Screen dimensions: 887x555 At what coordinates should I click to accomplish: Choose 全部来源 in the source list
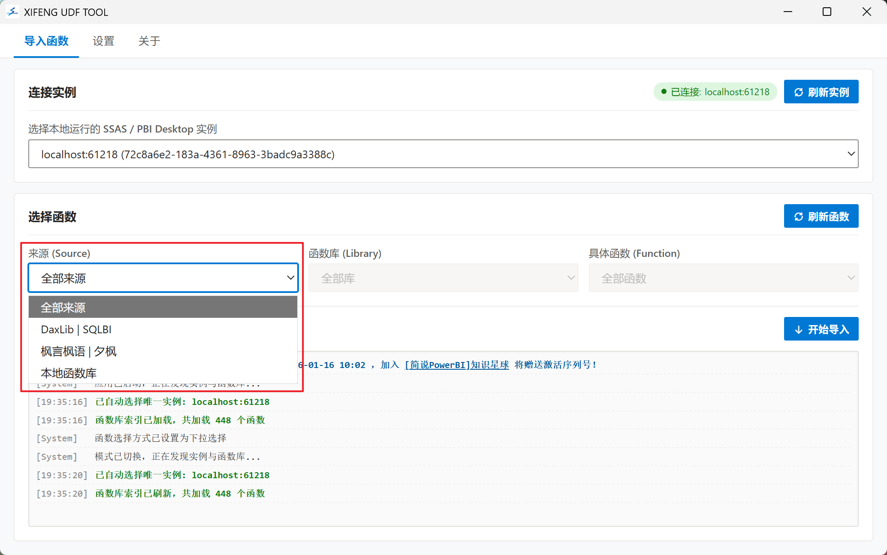pos(163,307)
